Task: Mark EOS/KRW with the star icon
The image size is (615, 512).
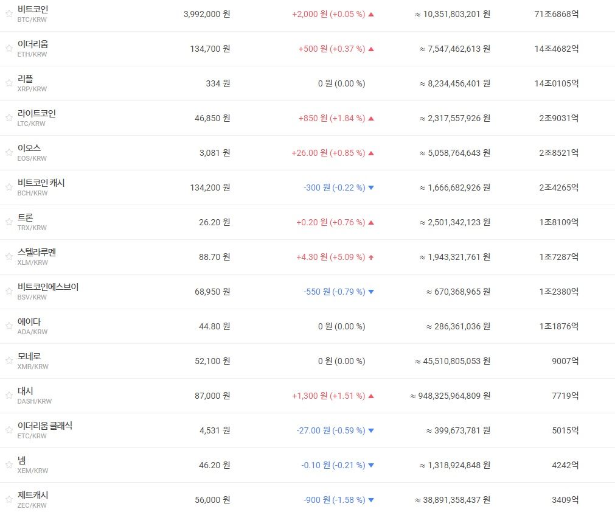Action: (9, 153)
